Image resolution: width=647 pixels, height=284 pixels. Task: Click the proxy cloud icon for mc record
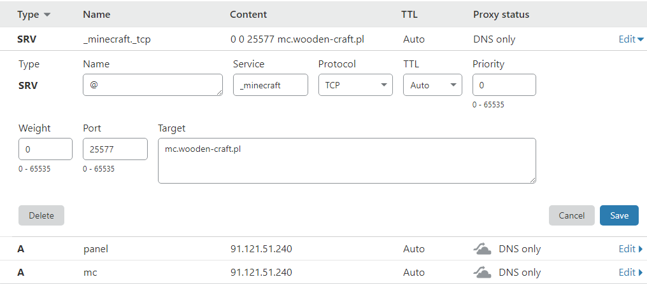[x=482, y=273]
